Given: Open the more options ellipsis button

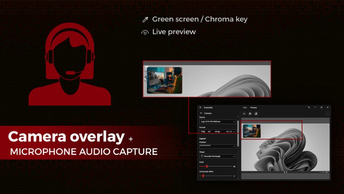Looking at the screenshot, I should tap(327, 114).
